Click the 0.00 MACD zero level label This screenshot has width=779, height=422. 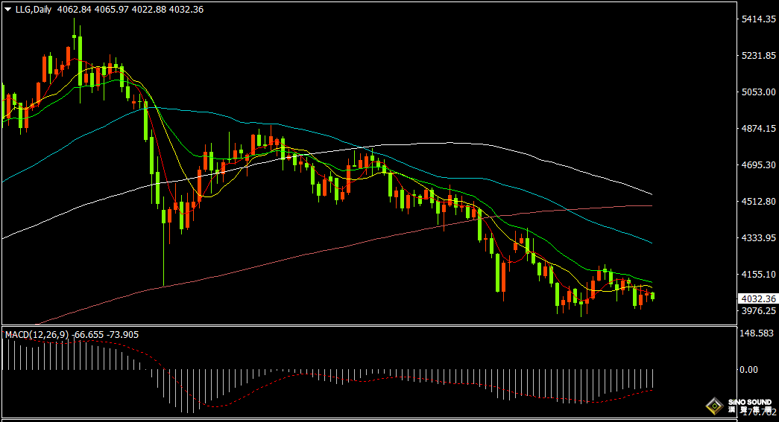pos(748,369)
